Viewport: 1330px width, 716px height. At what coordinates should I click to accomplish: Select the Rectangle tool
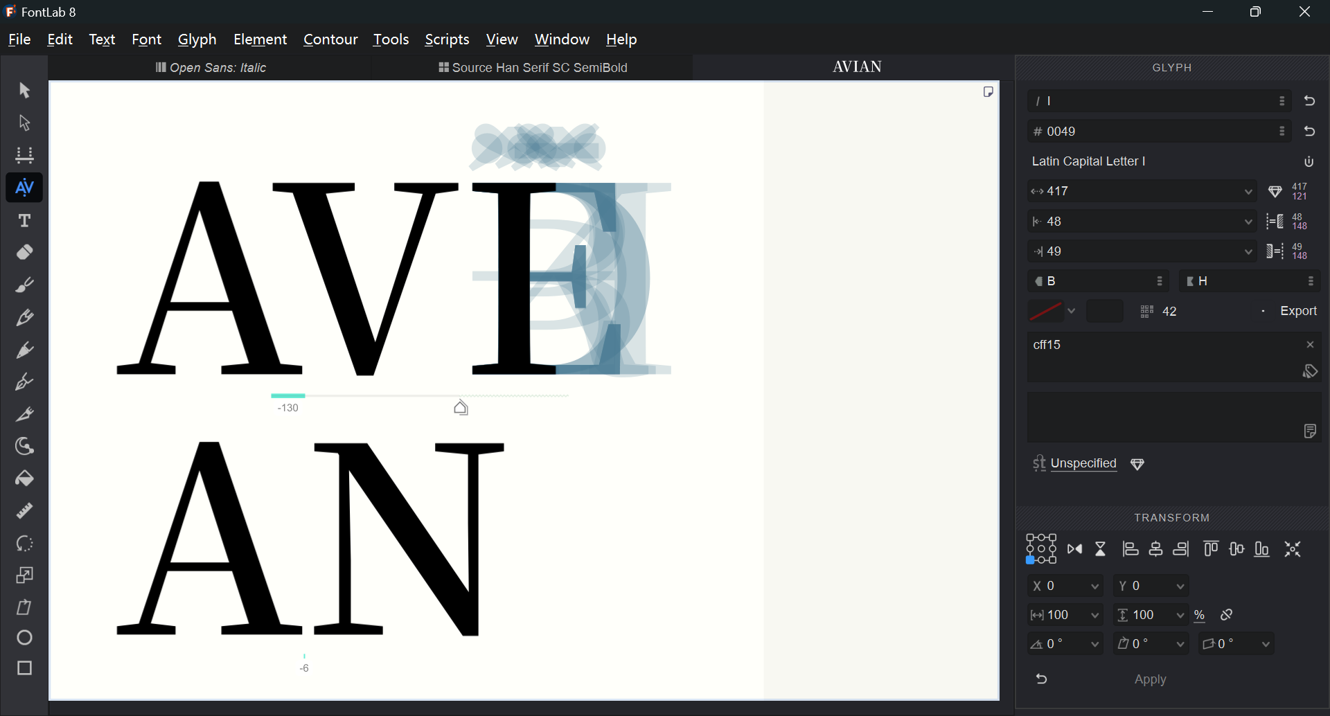25,668
